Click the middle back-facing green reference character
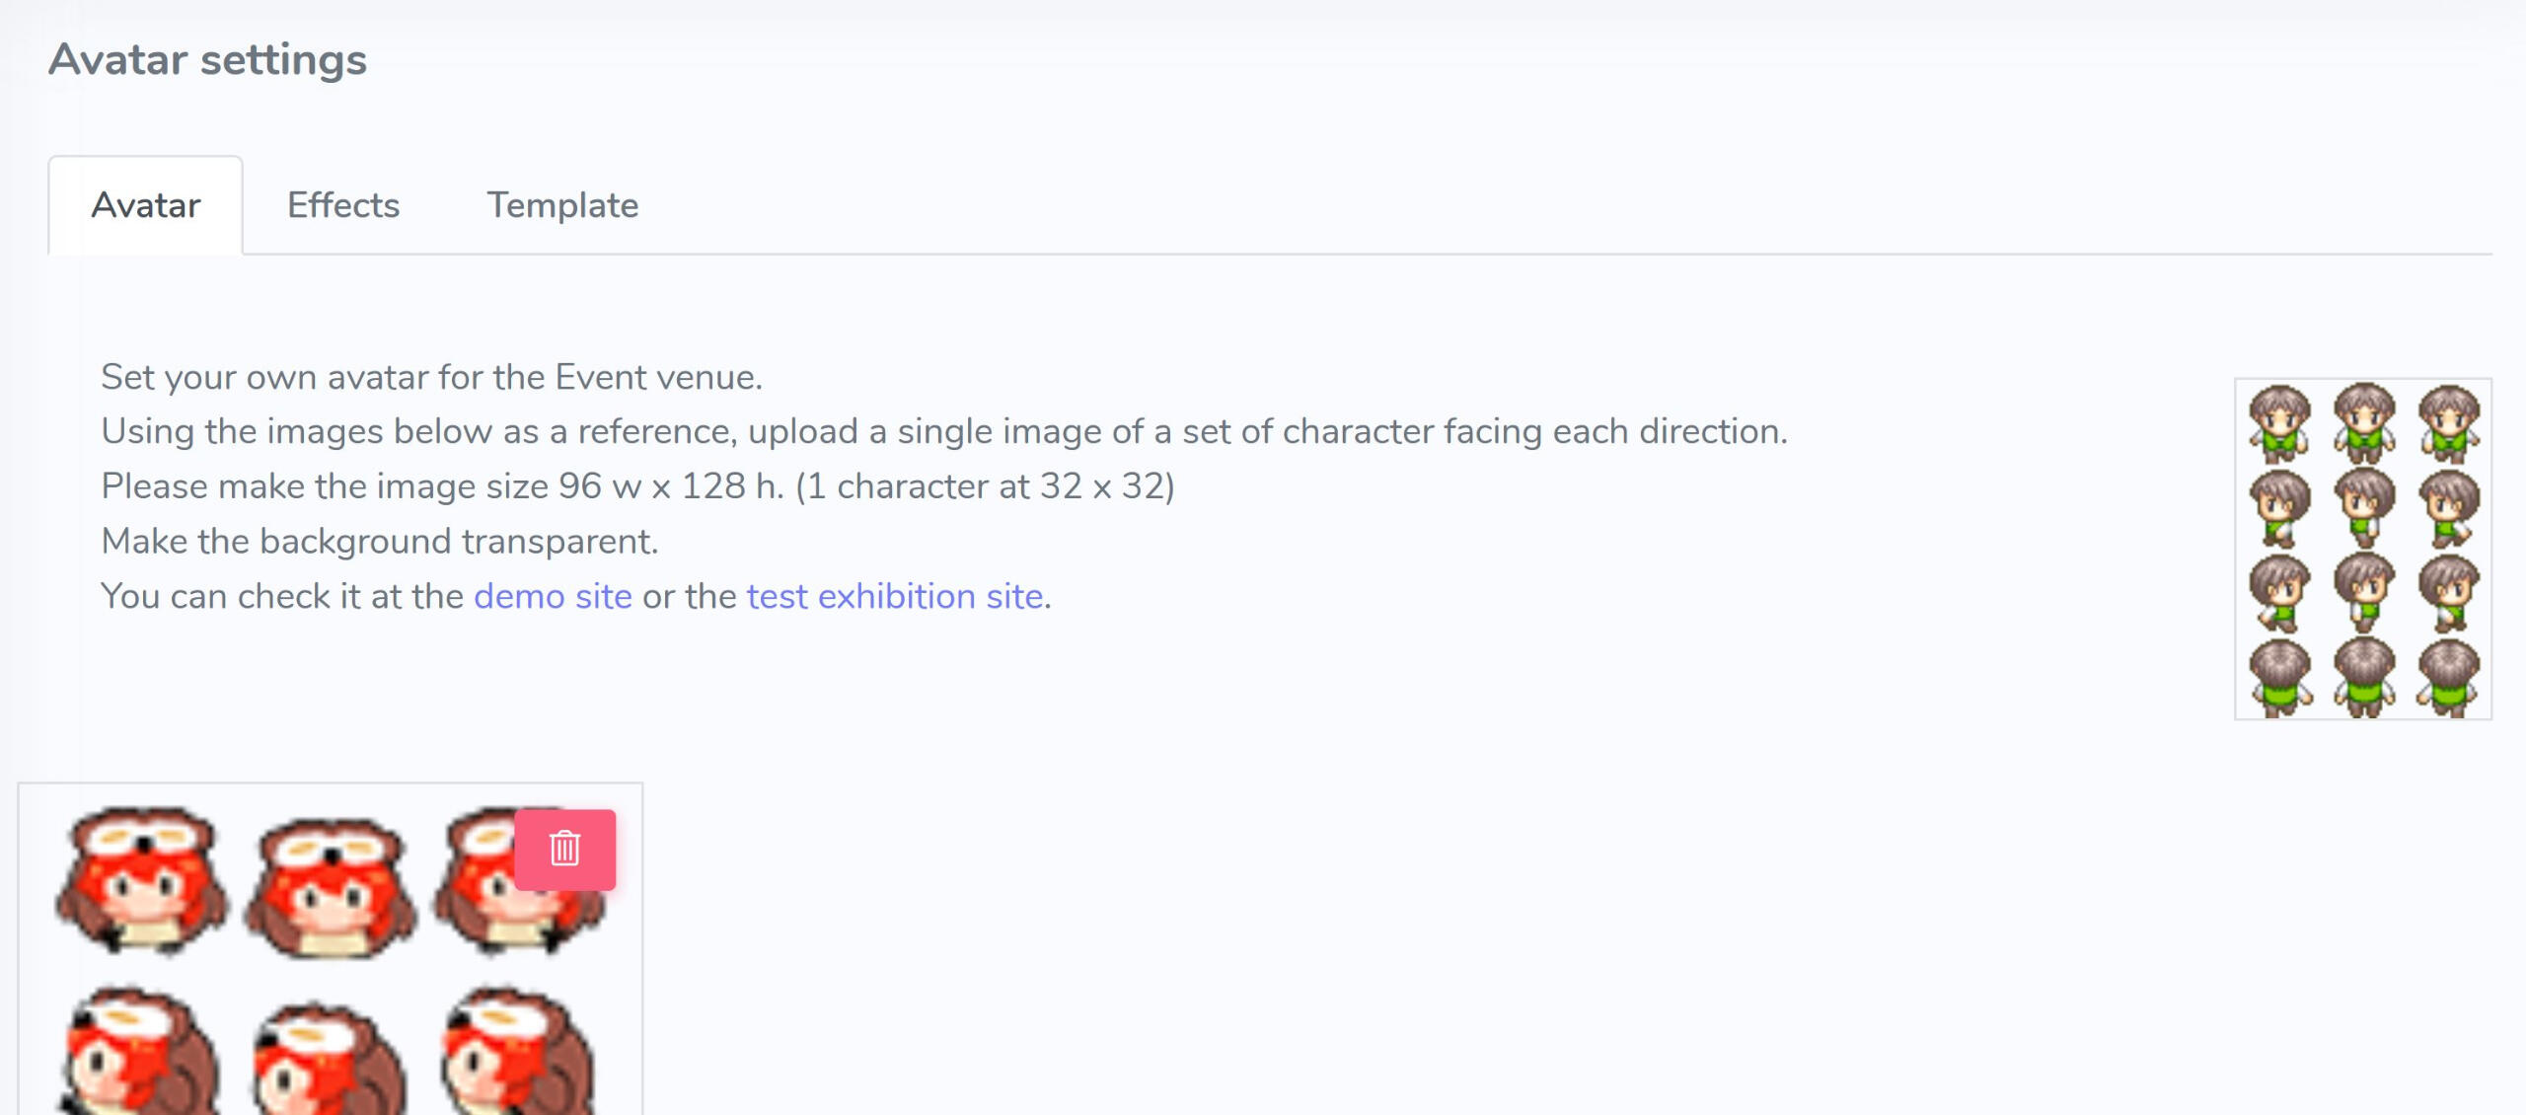This screenshot has width=2526, height=1115. point(2363,677)
